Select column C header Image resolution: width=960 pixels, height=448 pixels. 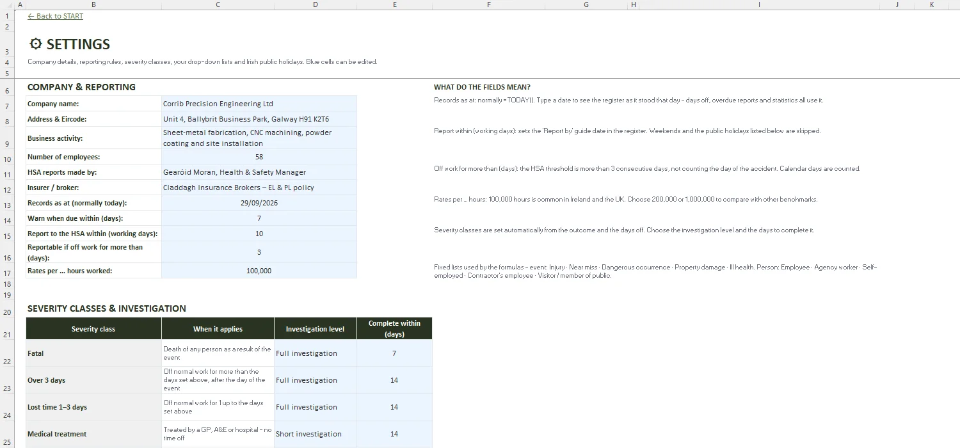click(x=218, y=4)
